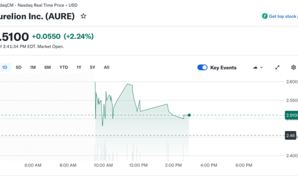This screenshot has width=298, height=178.
Task: Click the (+2.24%) percent change
Action: (78, 36)
